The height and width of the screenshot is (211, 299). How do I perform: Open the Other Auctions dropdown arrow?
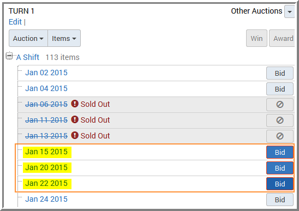click(x=290, y=11)
